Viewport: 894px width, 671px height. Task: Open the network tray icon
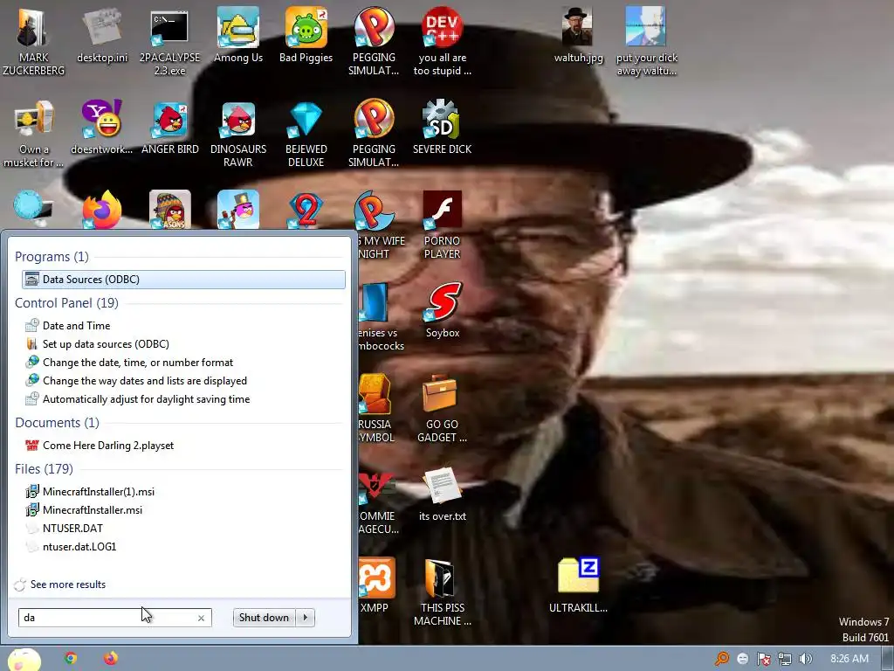coord(785,659)
